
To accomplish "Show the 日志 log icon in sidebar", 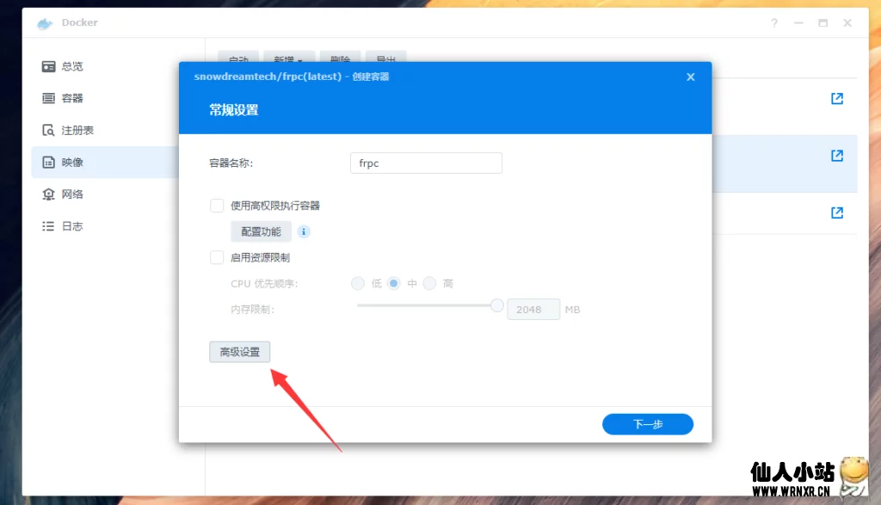I will (x=49, y=226).
